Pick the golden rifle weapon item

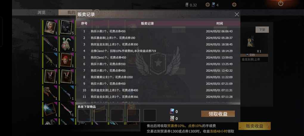(x=50, y=60)
